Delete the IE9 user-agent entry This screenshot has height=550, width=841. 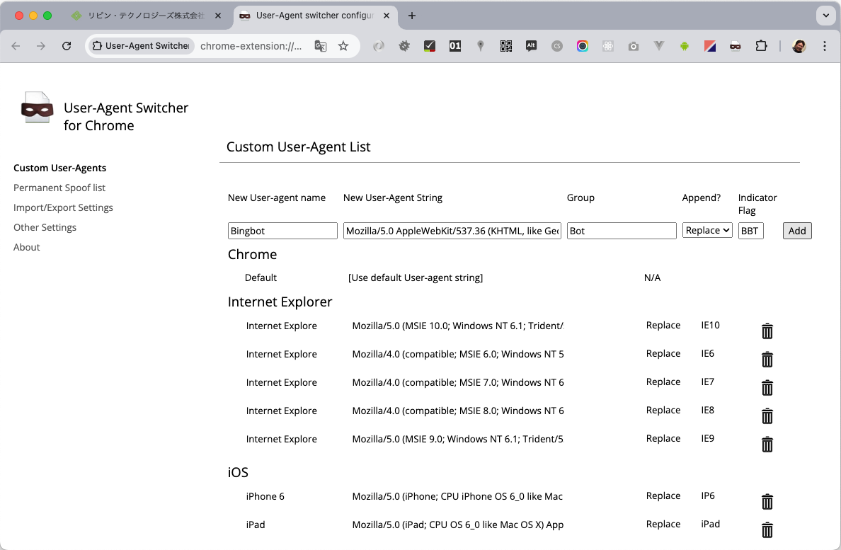(x=767, y=444)
